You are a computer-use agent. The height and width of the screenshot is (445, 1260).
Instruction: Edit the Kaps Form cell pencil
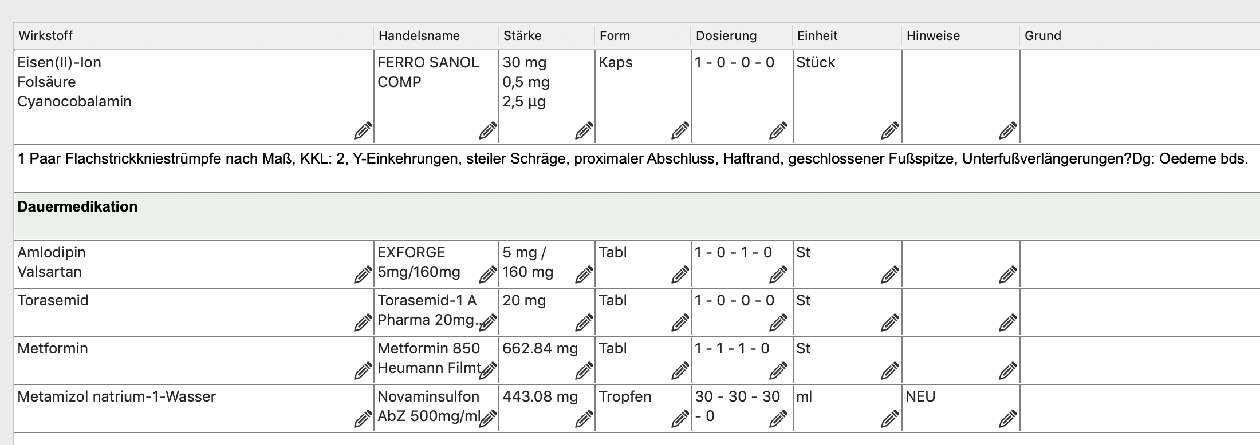coord(680,131)
